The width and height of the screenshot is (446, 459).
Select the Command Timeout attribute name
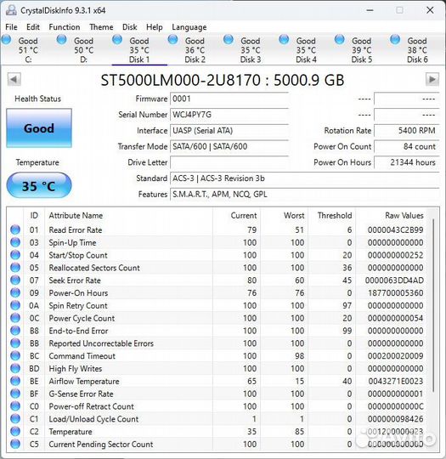[x=82, y=356]
